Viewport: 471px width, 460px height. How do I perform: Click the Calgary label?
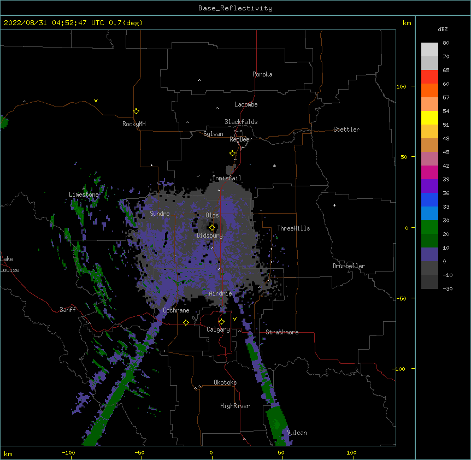(x=218, y=329)
